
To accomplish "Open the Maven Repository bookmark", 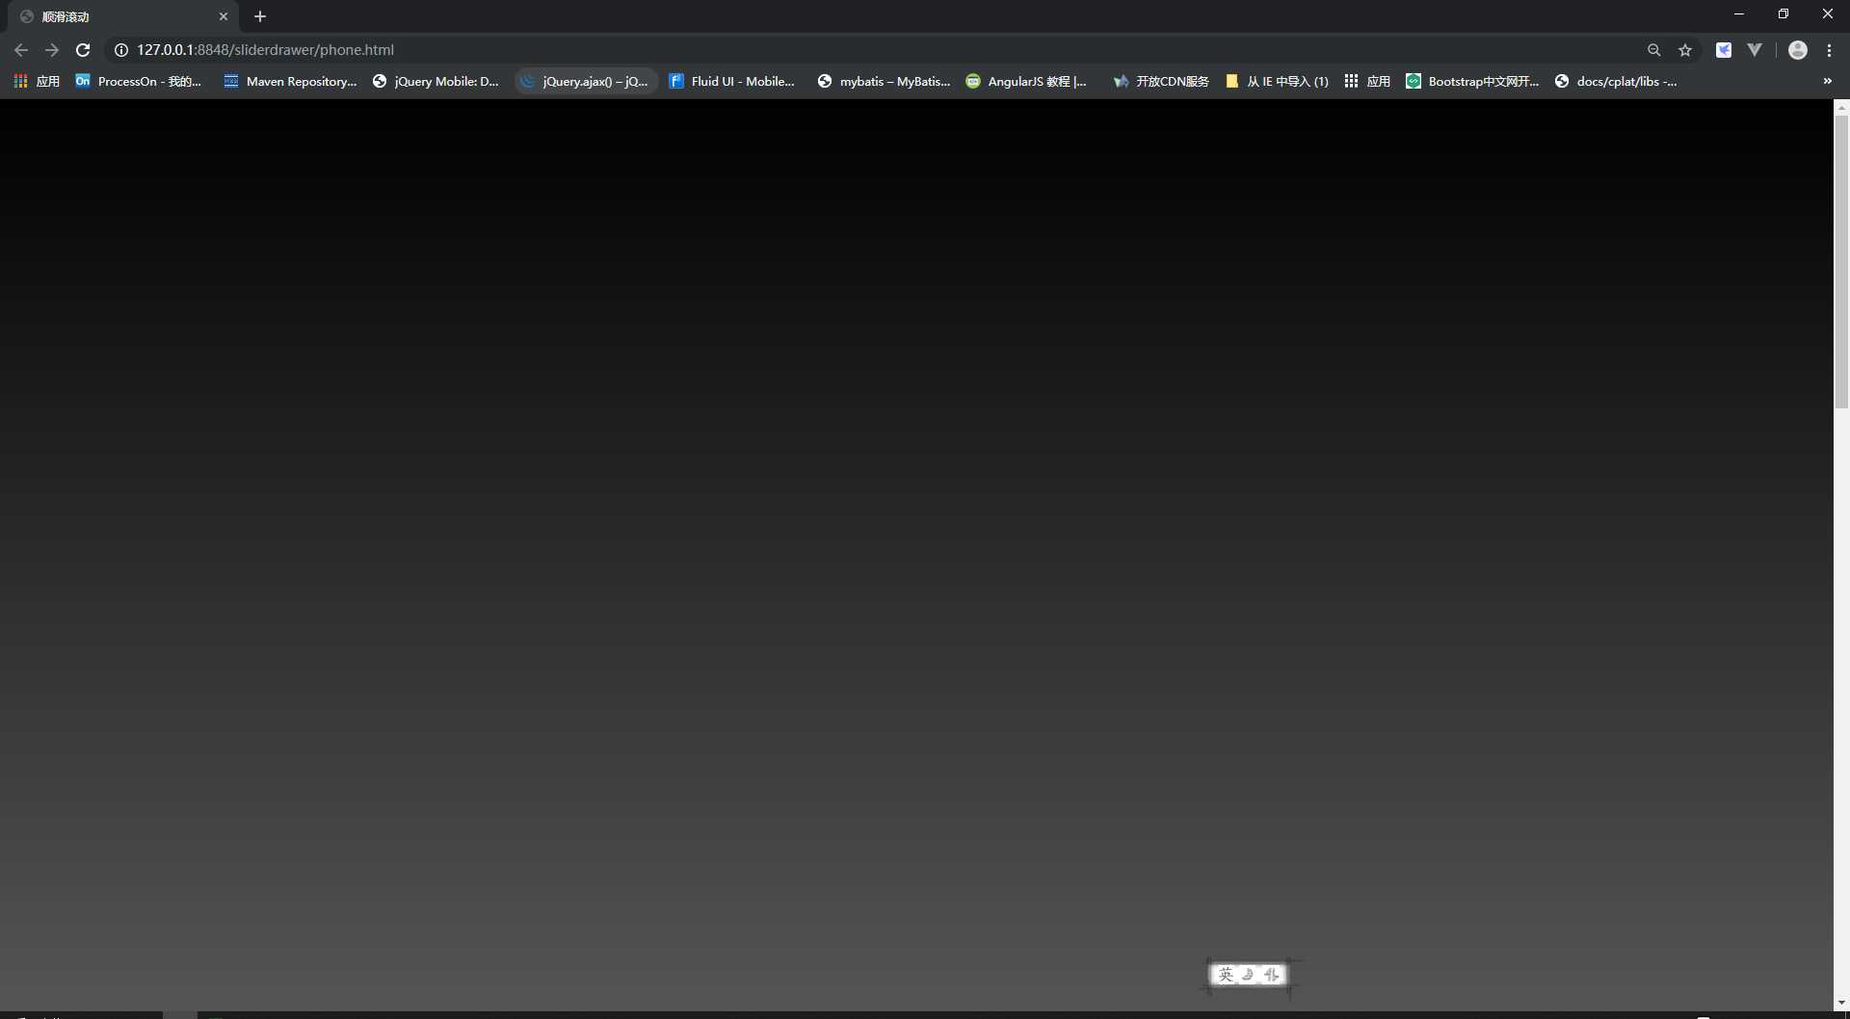I will pyautogui.click(x=290, y=82).
